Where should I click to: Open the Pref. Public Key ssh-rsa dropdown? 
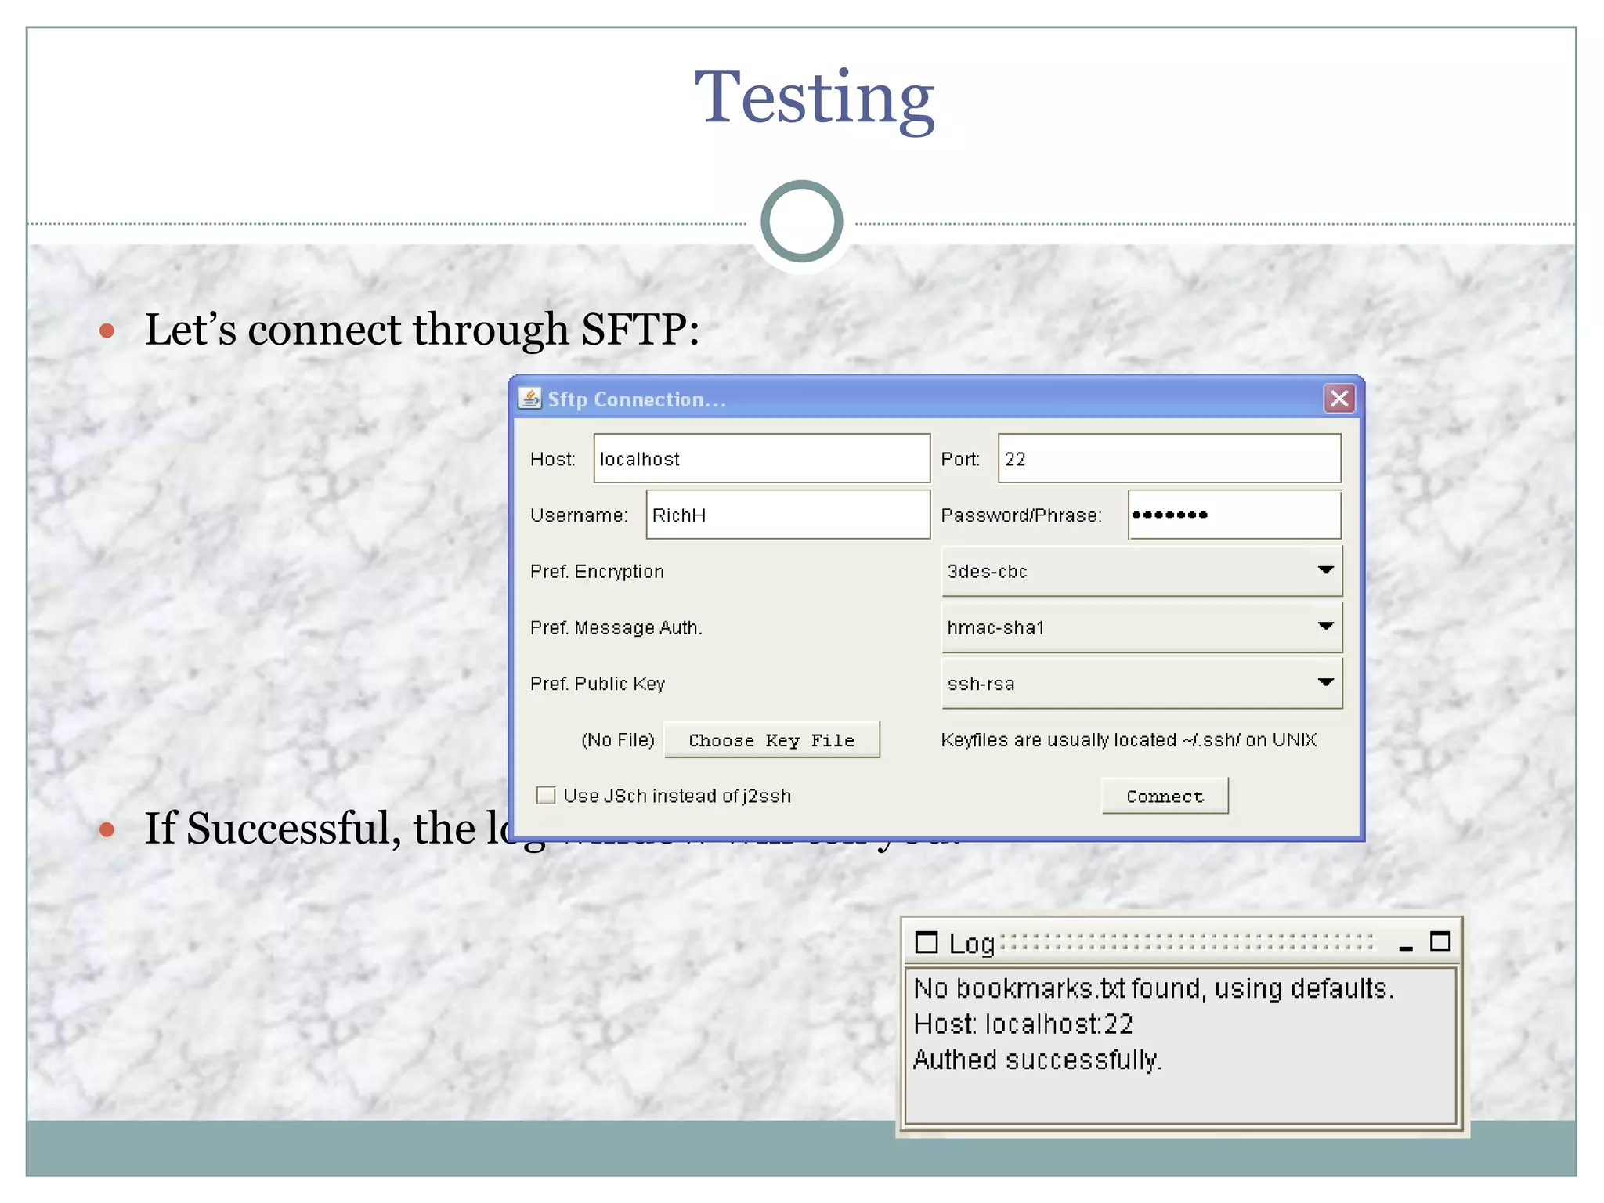tap(1141, 684)
